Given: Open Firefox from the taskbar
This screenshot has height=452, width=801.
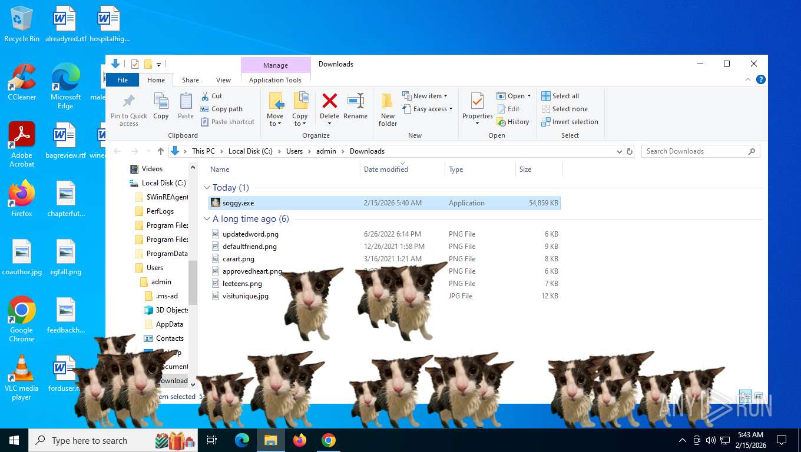Looking at the screenshot, I should pyautogui.click(x=300, y=440).
